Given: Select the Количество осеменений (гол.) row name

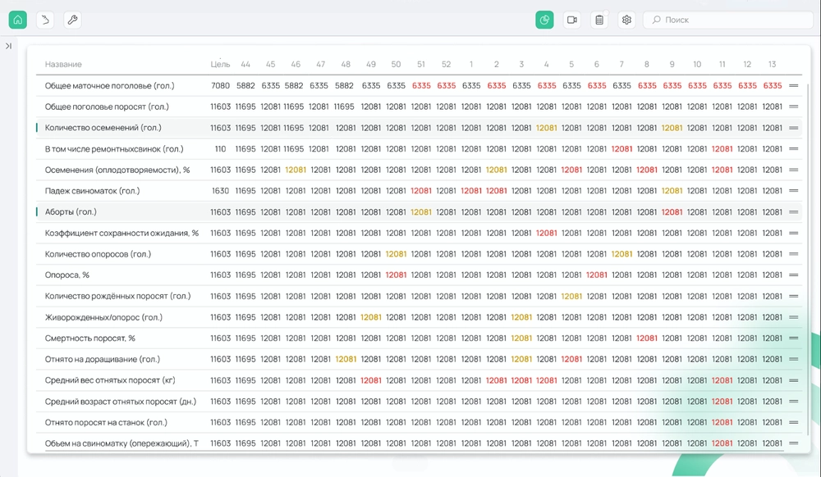Looking at the screenshot, I should (103, 128).
